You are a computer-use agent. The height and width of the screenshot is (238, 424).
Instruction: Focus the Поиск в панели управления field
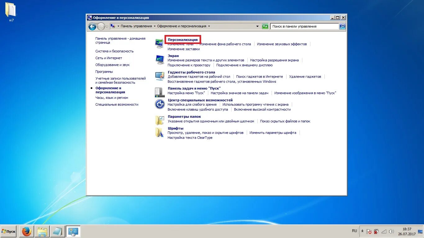tap(304, 26)
